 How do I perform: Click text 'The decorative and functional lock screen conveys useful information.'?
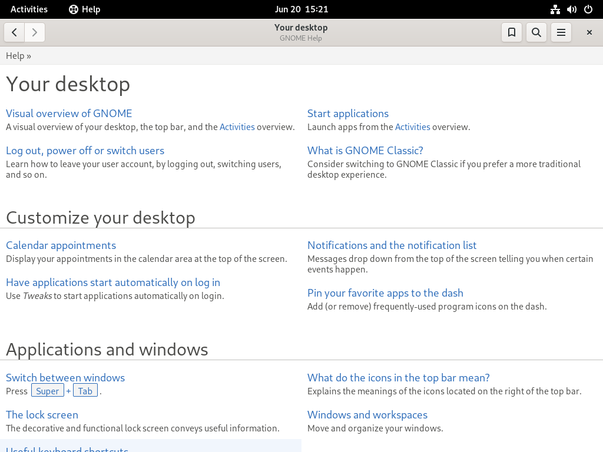click(x=143, y=428)
